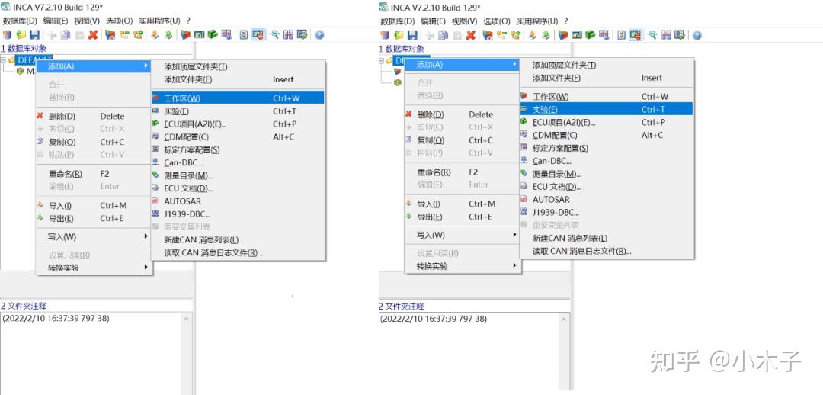Open the 实用程序(U) menu in left window
The image size is (823, 395).
(159, 21)
